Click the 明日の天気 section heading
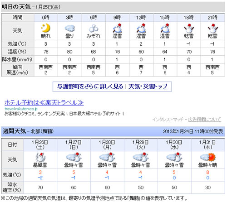The width and height of the screenshot is (227, 202). (16, 7)
